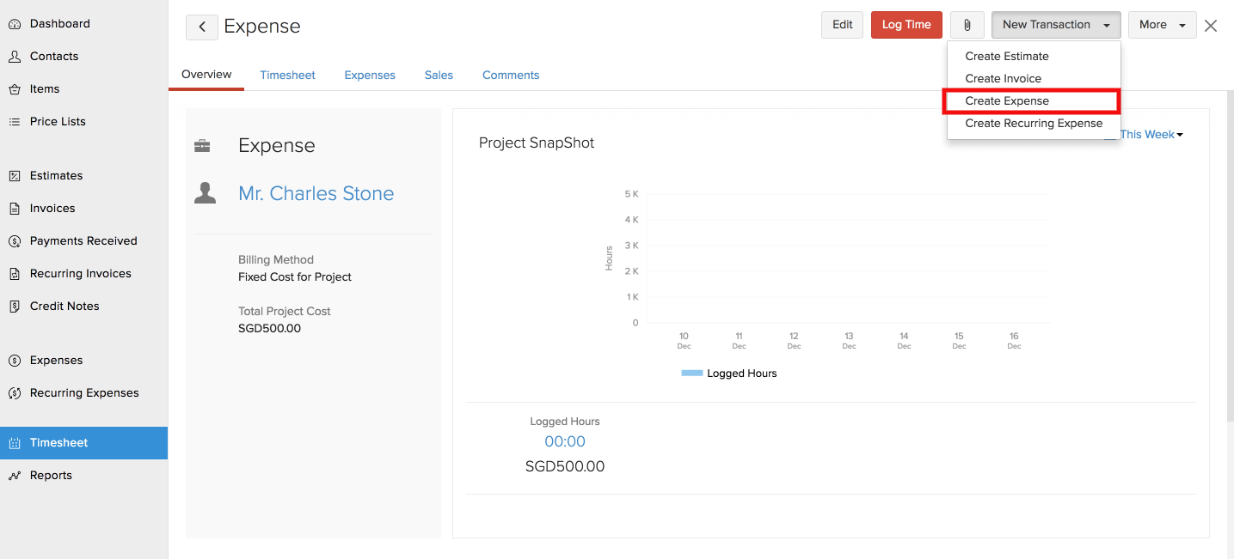Click the 00:00 logged hours value
The image size is (1234, 559).
coord(564,441)
